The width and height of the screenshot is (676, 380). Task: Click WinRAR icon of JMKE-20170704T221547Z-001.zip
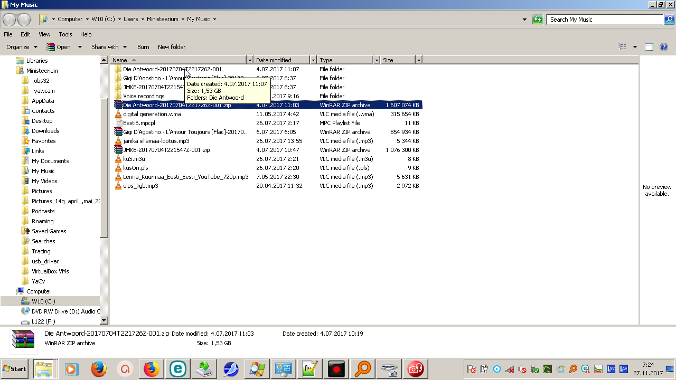pos(118,150)
